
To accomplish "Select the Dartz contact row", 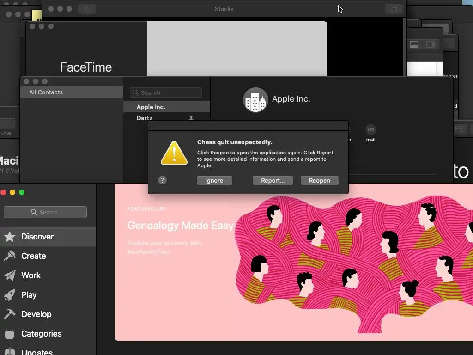I will 167,118.
